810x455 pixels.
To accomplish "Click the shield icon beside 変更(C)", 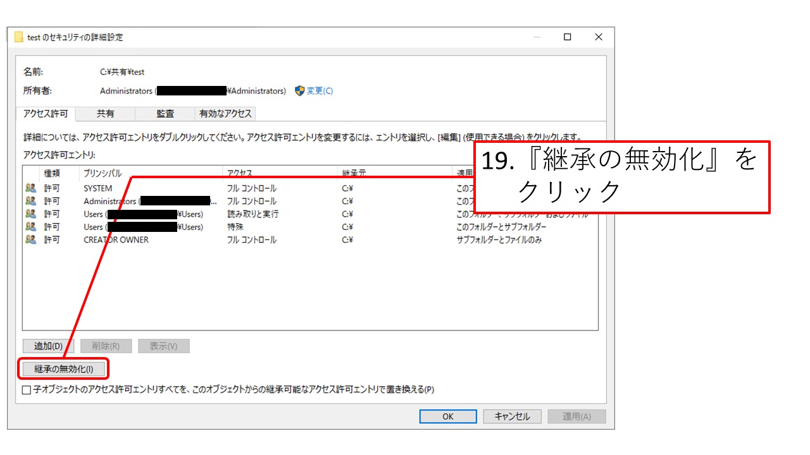I will tap(300, 91).
